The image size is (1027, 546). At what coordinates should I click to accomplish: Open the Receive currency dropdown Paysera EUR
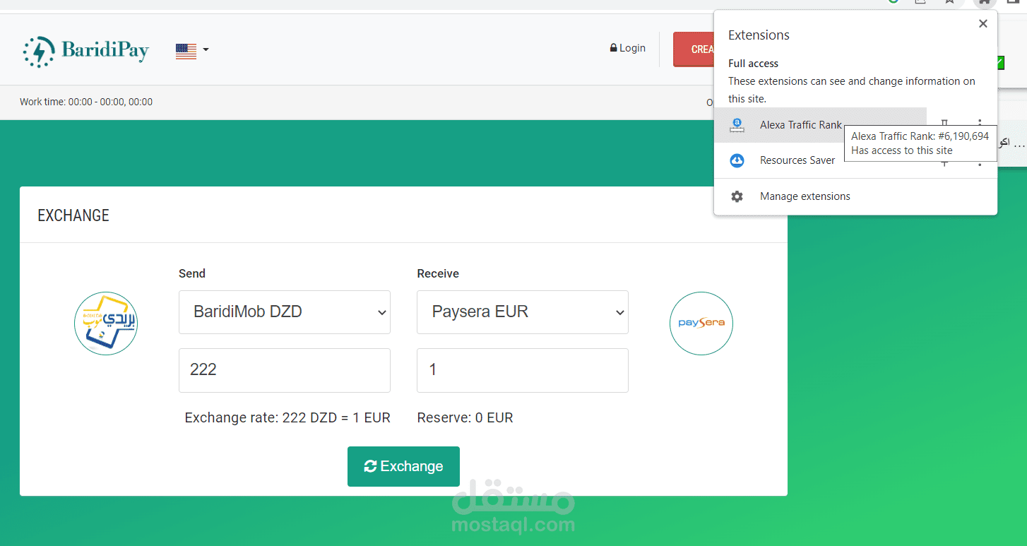[x=523, y=312]
